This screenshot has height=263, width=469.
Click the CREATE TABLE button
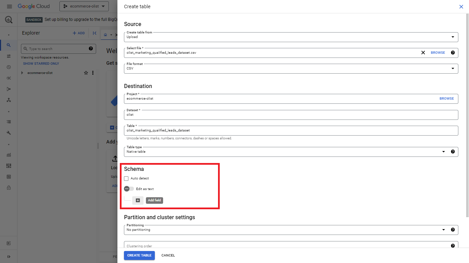(139, 255)
